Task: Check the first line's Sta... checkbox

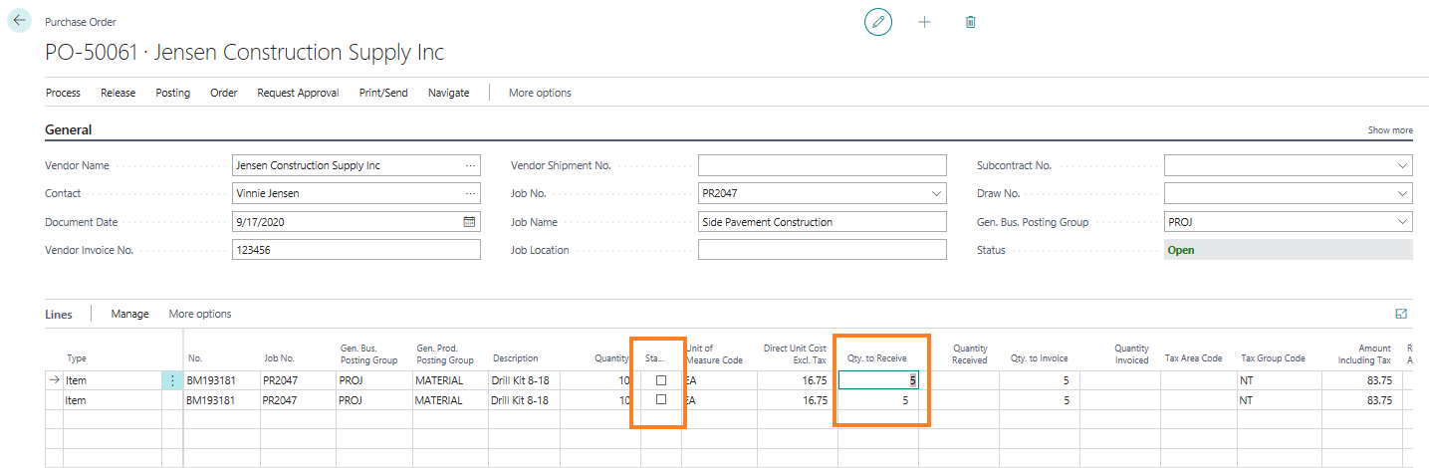Action: (660, 380)
